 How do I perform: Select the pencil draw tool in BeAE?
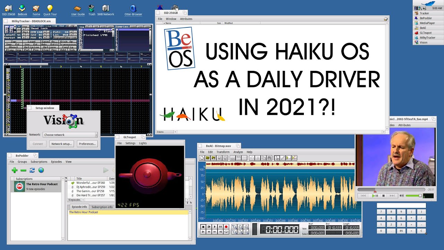coord(283,158)
